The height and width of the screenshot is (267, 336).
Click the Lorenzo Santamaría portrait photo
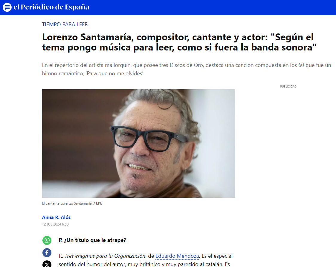point(139,143)
